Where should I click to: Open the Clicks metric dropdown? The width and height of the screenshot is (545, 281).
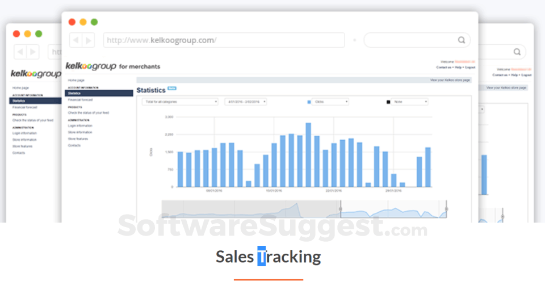[x=330, y=102]
